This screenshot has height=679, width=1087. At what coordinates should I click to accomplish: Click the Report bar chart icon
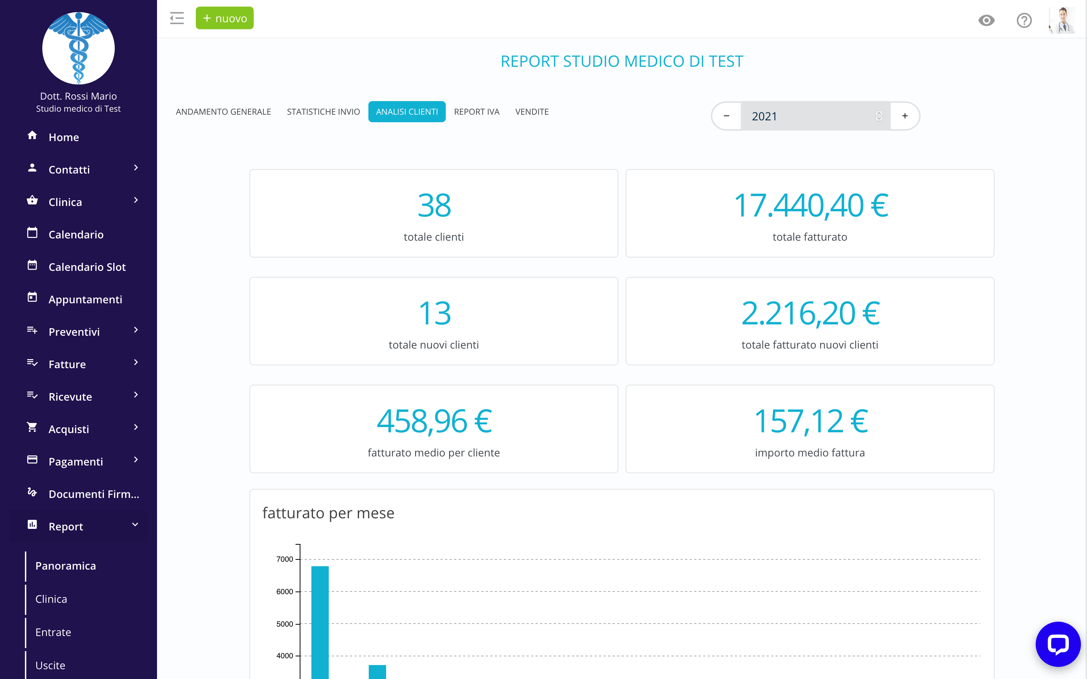[32, 524]
